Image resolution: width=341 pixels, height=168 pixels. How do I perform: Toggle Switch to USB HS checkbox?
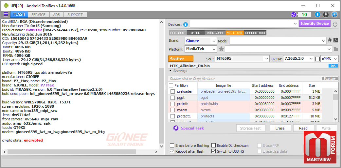click(214, 151)
